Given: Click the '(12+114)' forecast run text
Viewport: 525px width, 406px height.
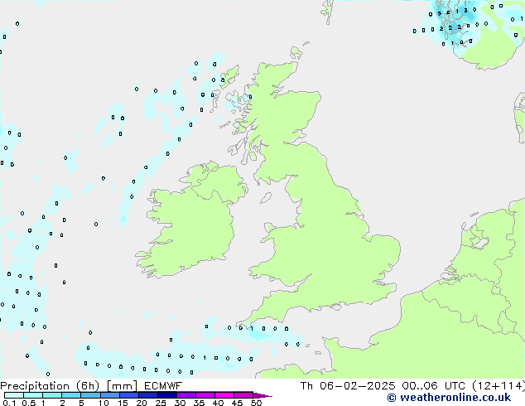Looking at the screenshot, I should [x=499, y=386].
